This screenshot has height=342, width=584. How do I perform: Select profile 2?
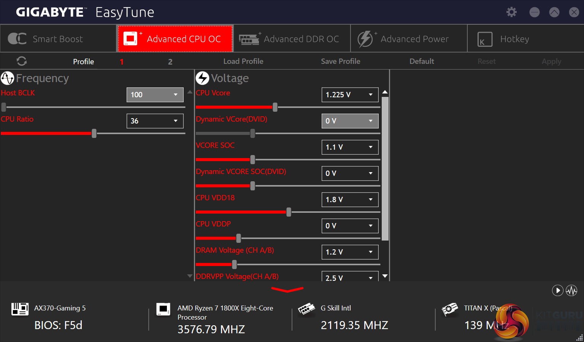pos(170,62)
